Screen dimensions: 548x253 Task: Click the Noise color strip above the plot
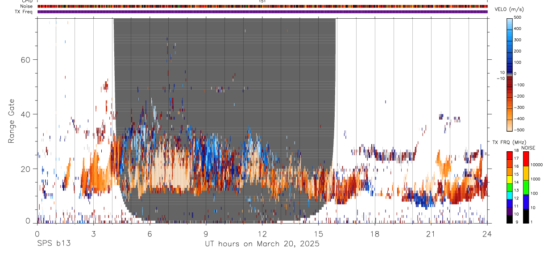(x=262, y=6)
